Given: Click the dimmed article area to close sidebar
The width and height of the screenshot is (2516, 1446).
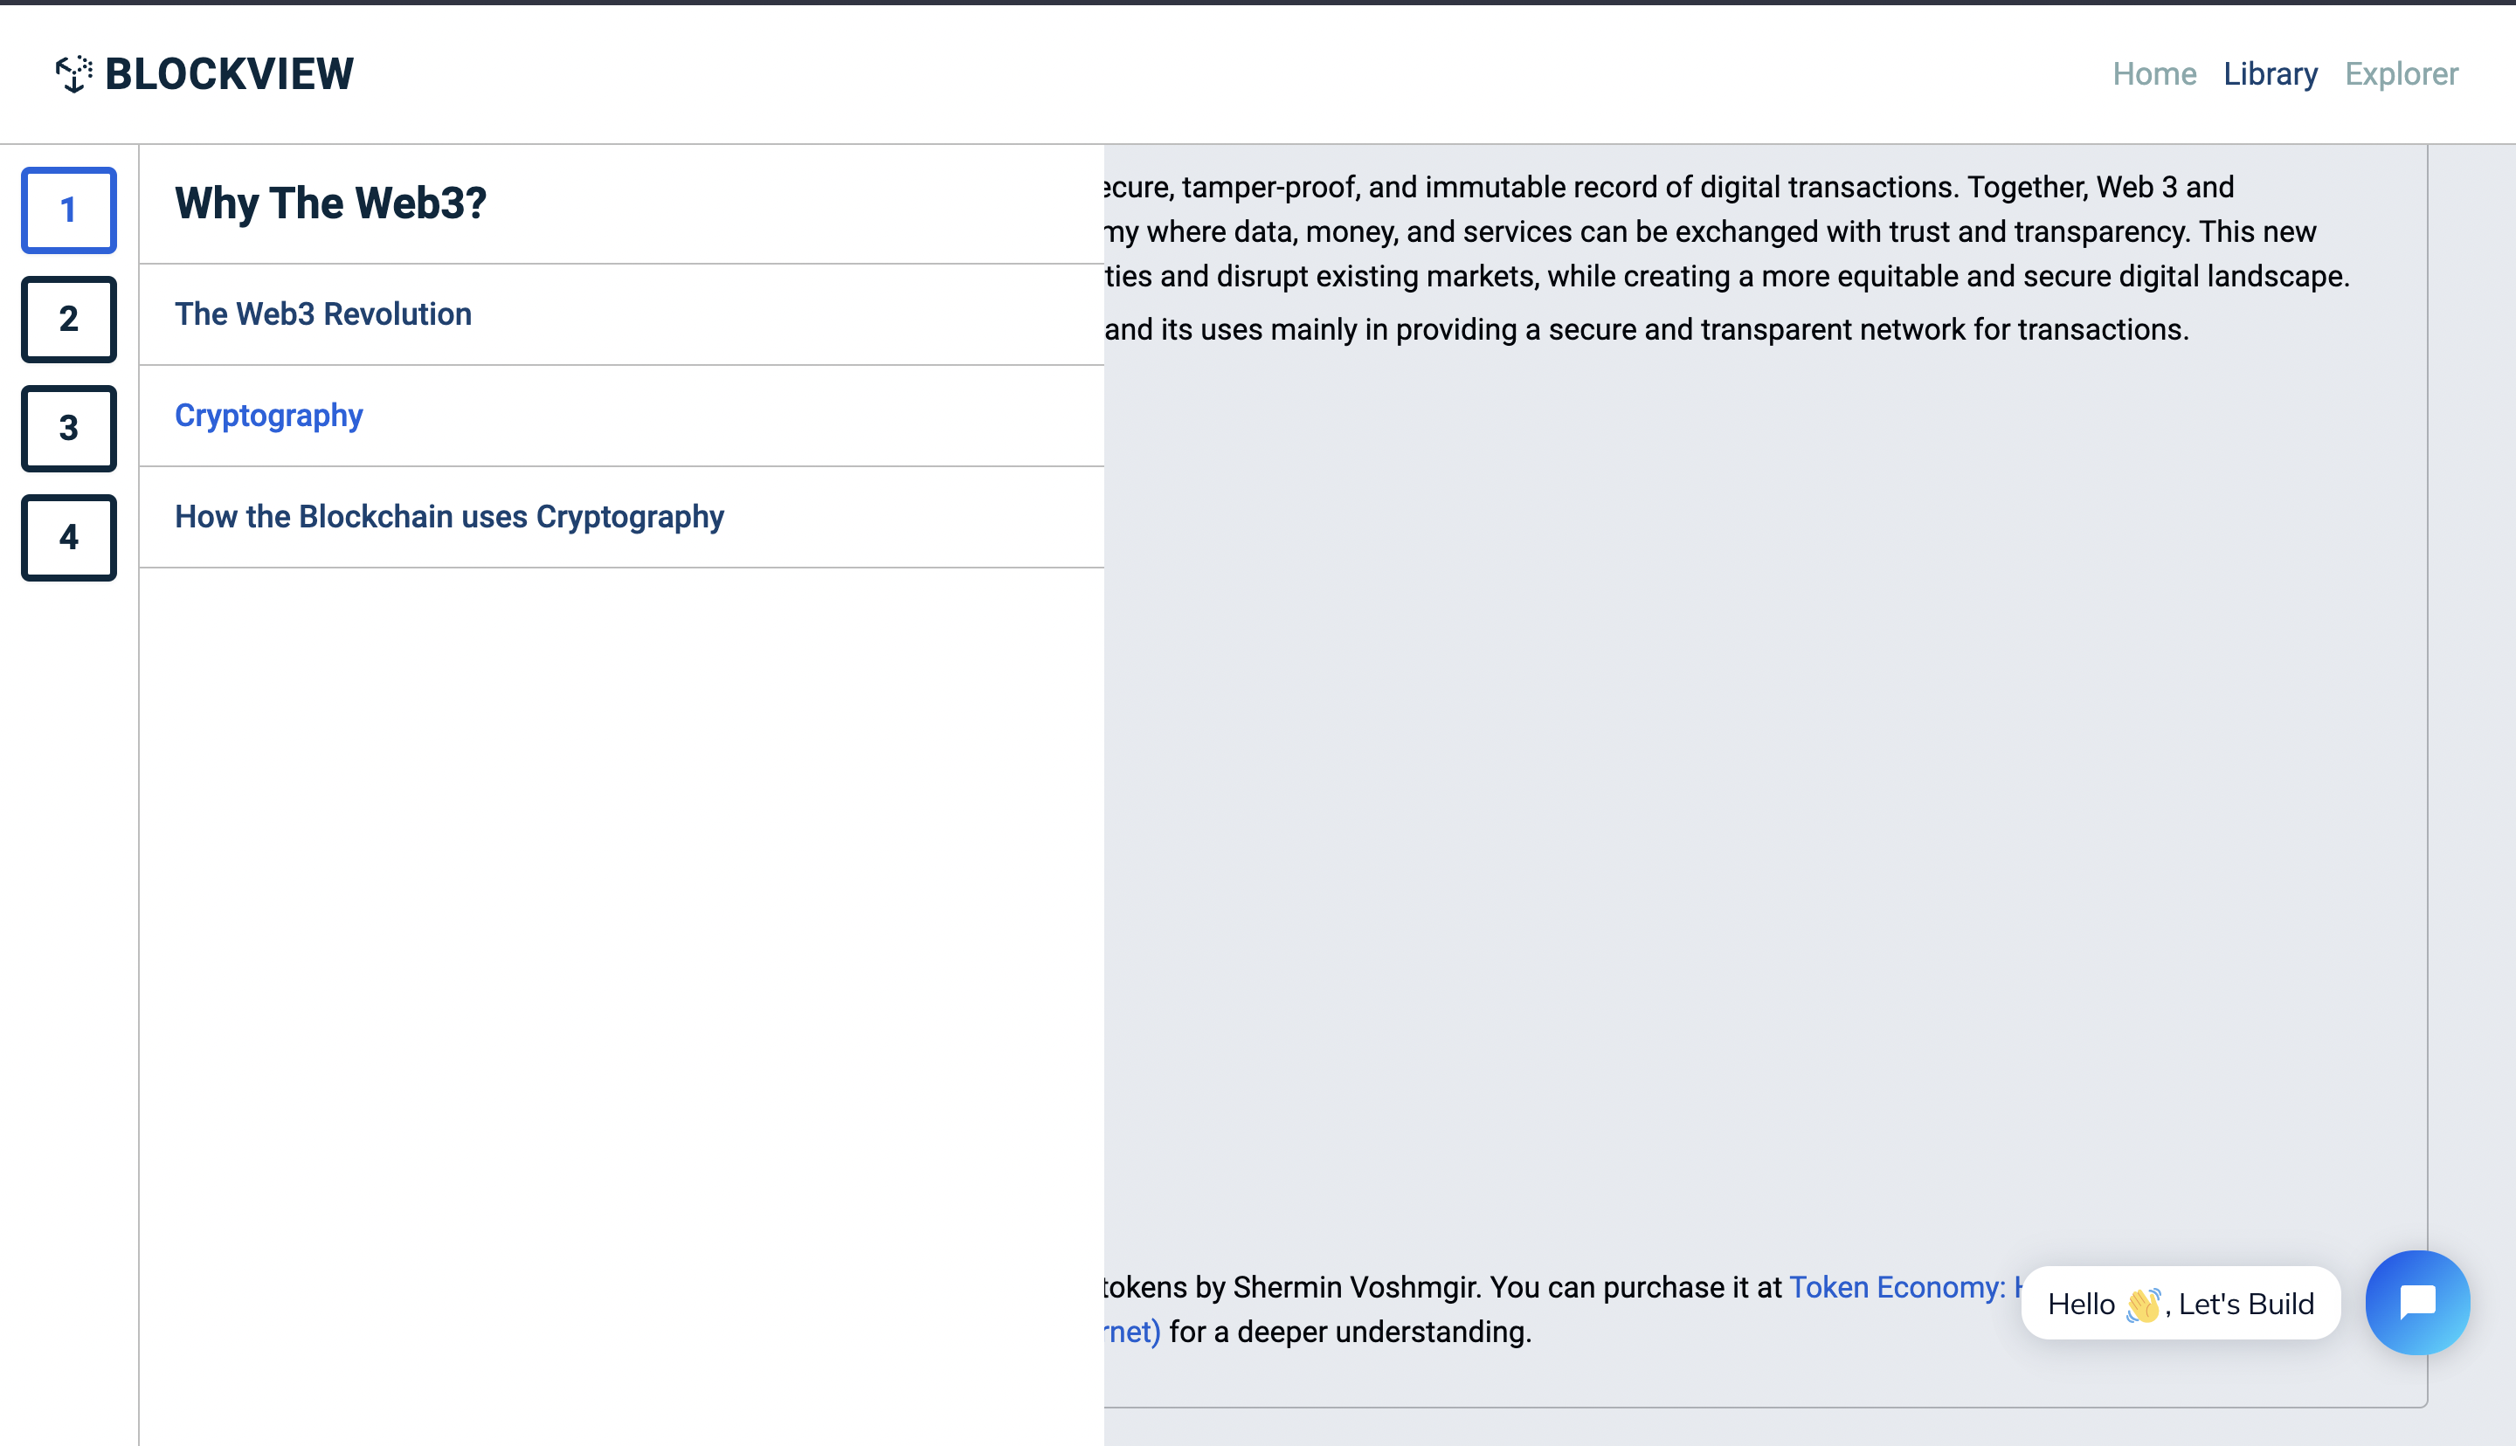Looking at the screenshot, I should (1689, 795).
